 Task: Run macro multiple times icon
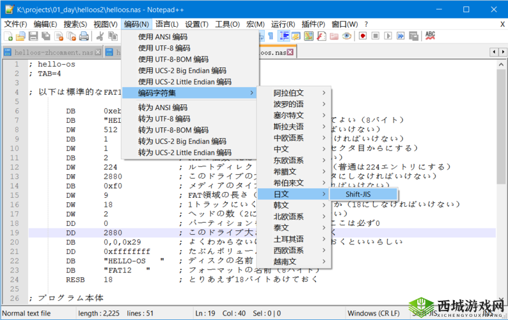[399, 36]
